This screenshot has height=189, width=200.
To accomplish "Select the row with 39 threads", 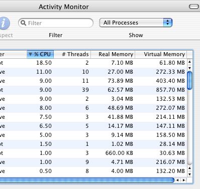I will [x=93, y=90].
